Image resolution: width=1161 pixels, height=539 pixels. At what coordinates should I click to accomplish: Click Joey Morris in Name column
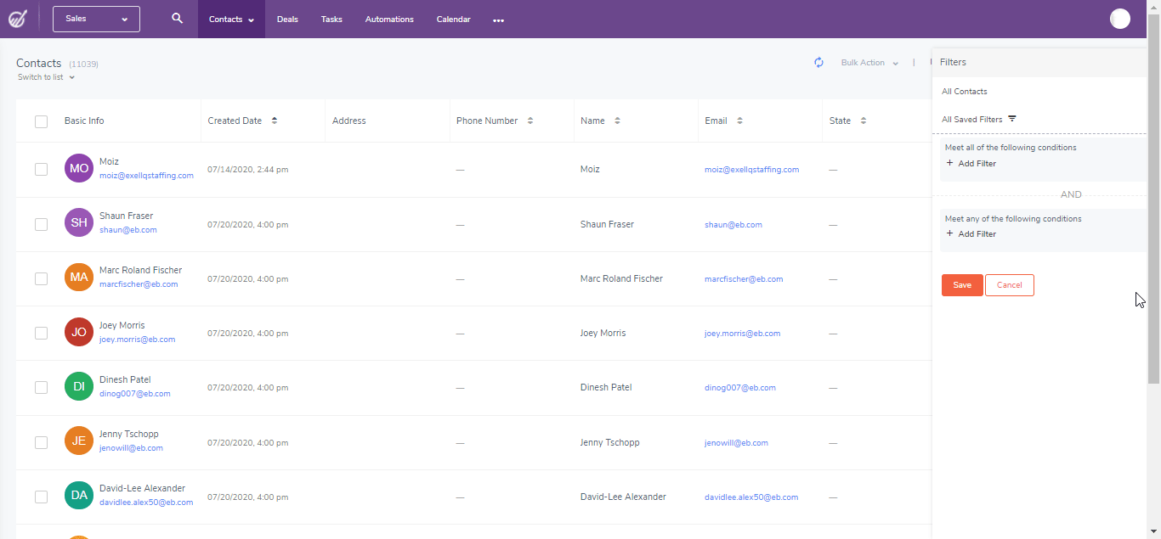[603, 333]
